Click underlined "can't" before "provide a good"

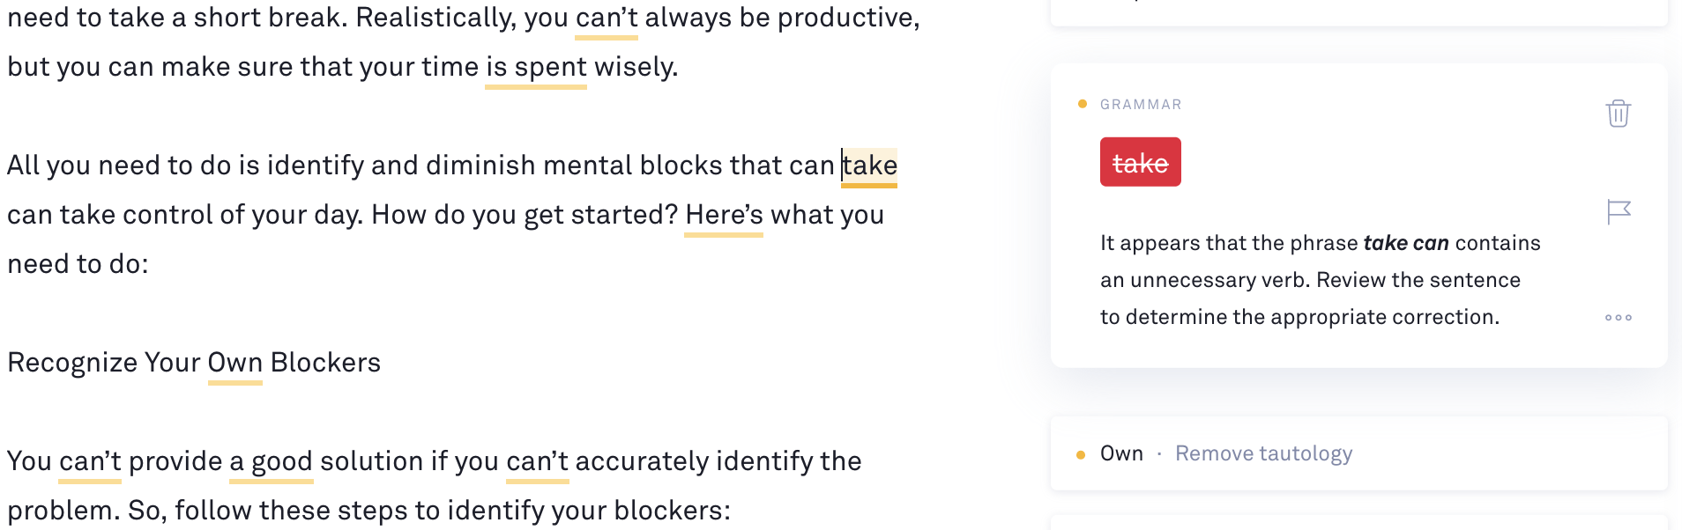(90, 461)
